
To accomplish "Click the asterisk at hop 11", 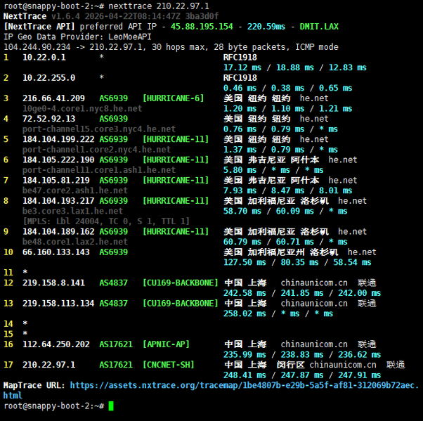I will point(25,271).
